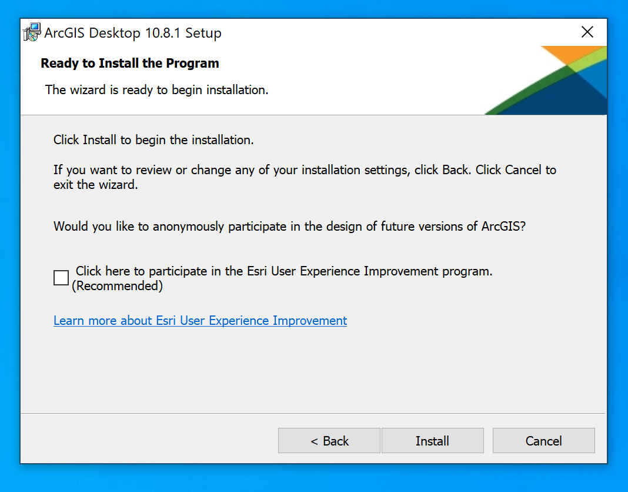The height and width of the screenshot is (492, 628).
Task: Click the '(Recommended)' label under the checkbox
Action: (x=118, y=287)
